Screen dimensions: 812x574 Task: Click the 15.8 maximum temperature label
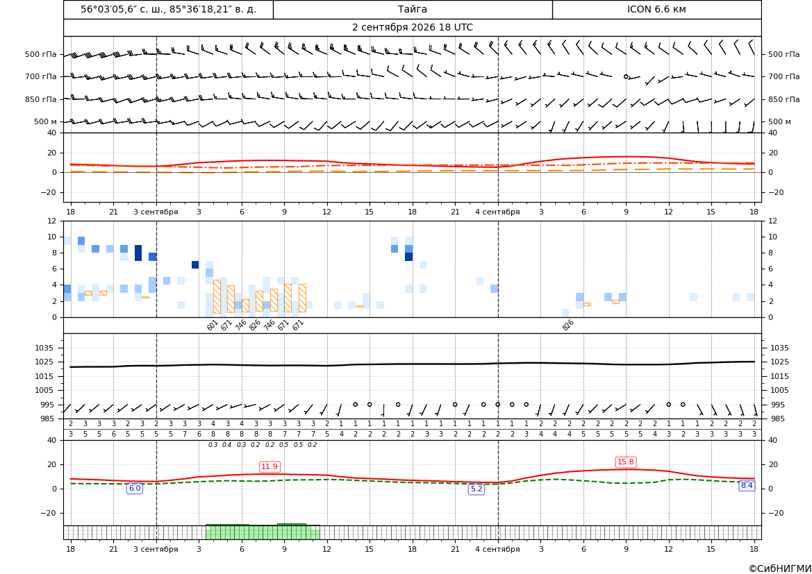[x=626, y=462]
